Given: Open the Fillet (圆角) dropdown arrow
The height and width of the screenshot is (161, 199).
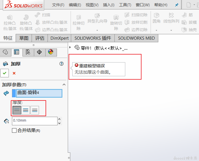Looking at the screenshot, I should tap(156, 30).
